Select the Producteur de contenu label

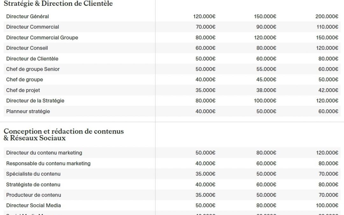(33, 195)
